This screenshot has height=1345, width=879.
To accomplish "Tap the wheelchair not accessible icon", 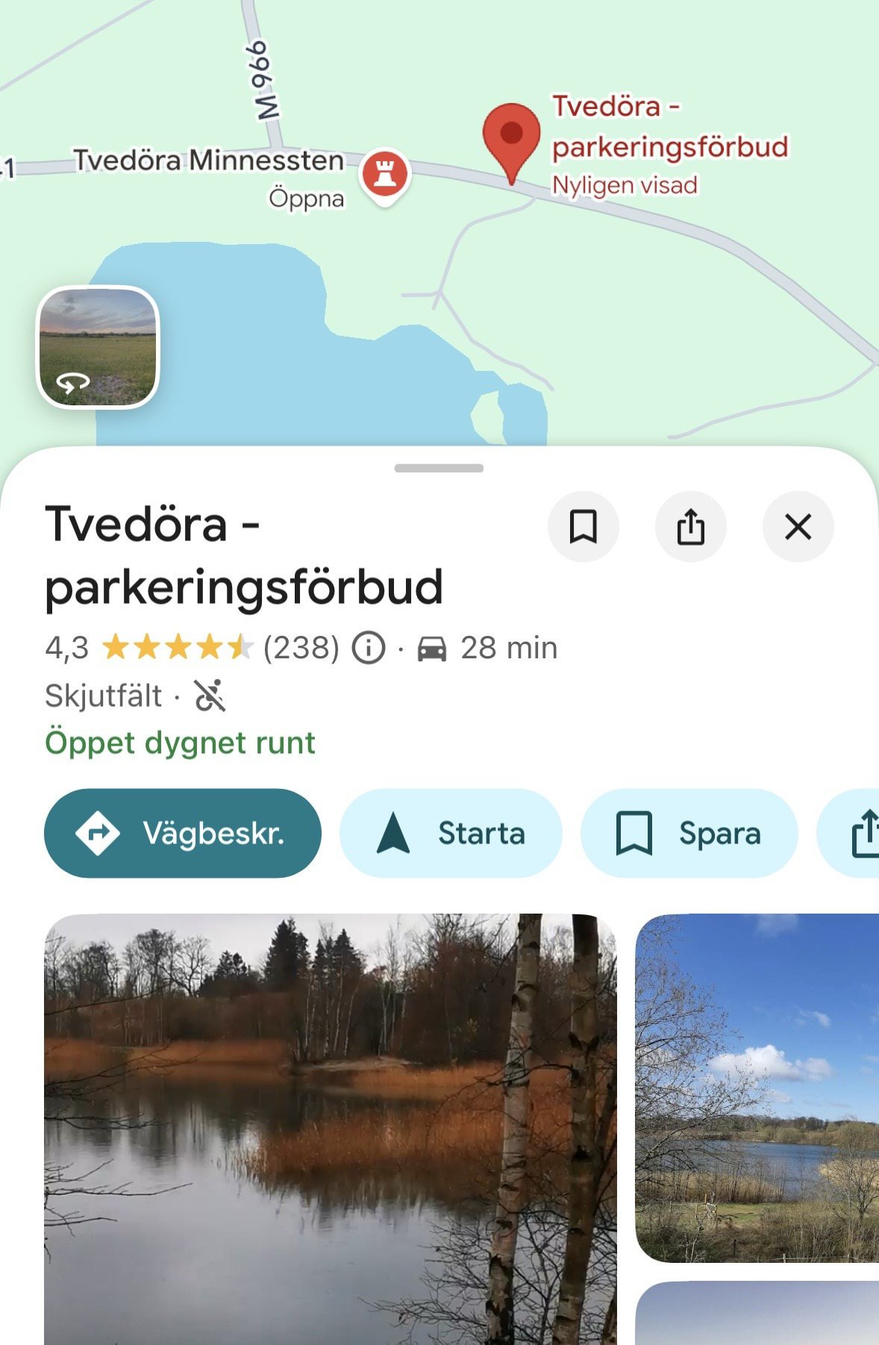I will click(x=210, y=696).
